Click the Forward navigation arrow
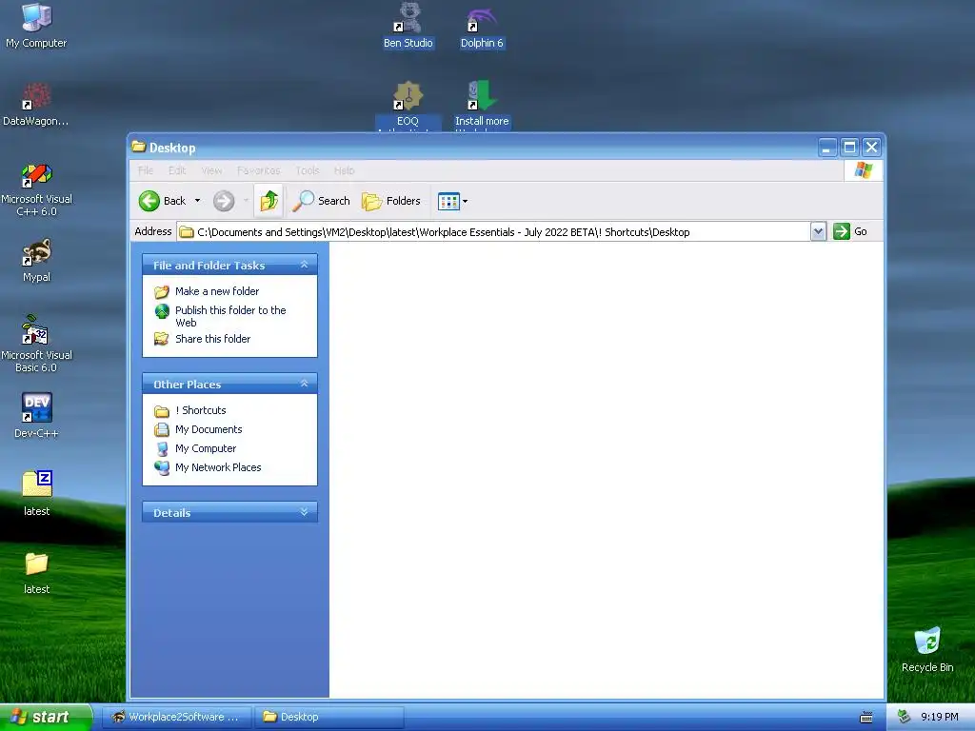The image size is (975, 731). pos(224,201)
